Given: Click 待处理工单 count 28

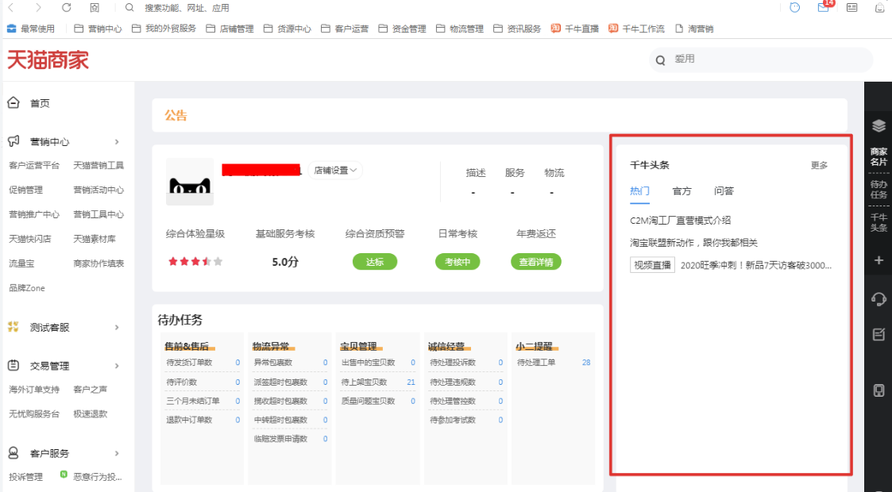Looking at the screenshot, I should point(586,362).
